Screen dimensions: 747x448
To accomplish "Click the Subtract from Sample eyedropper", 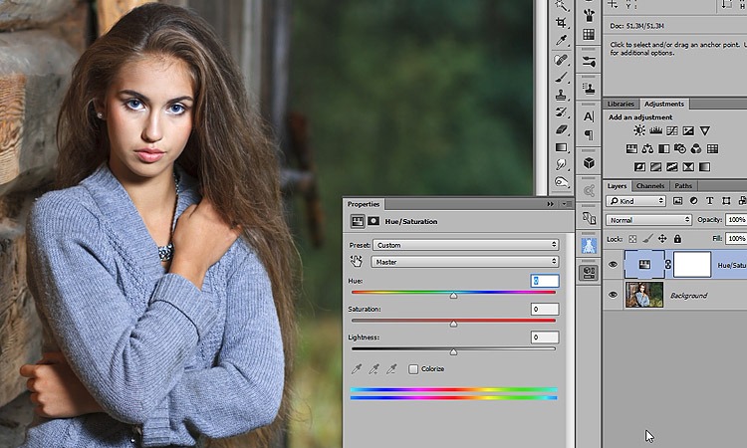I will pyautogui.click(x=391, y=369).
